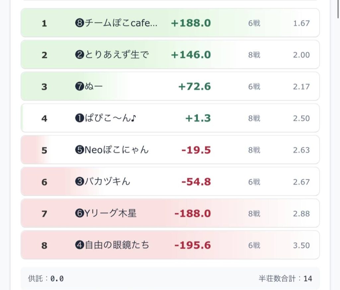340x290 pixels.
Task: Click the circled 7 icon beside ぬー
Action: (x=79, y=87)
